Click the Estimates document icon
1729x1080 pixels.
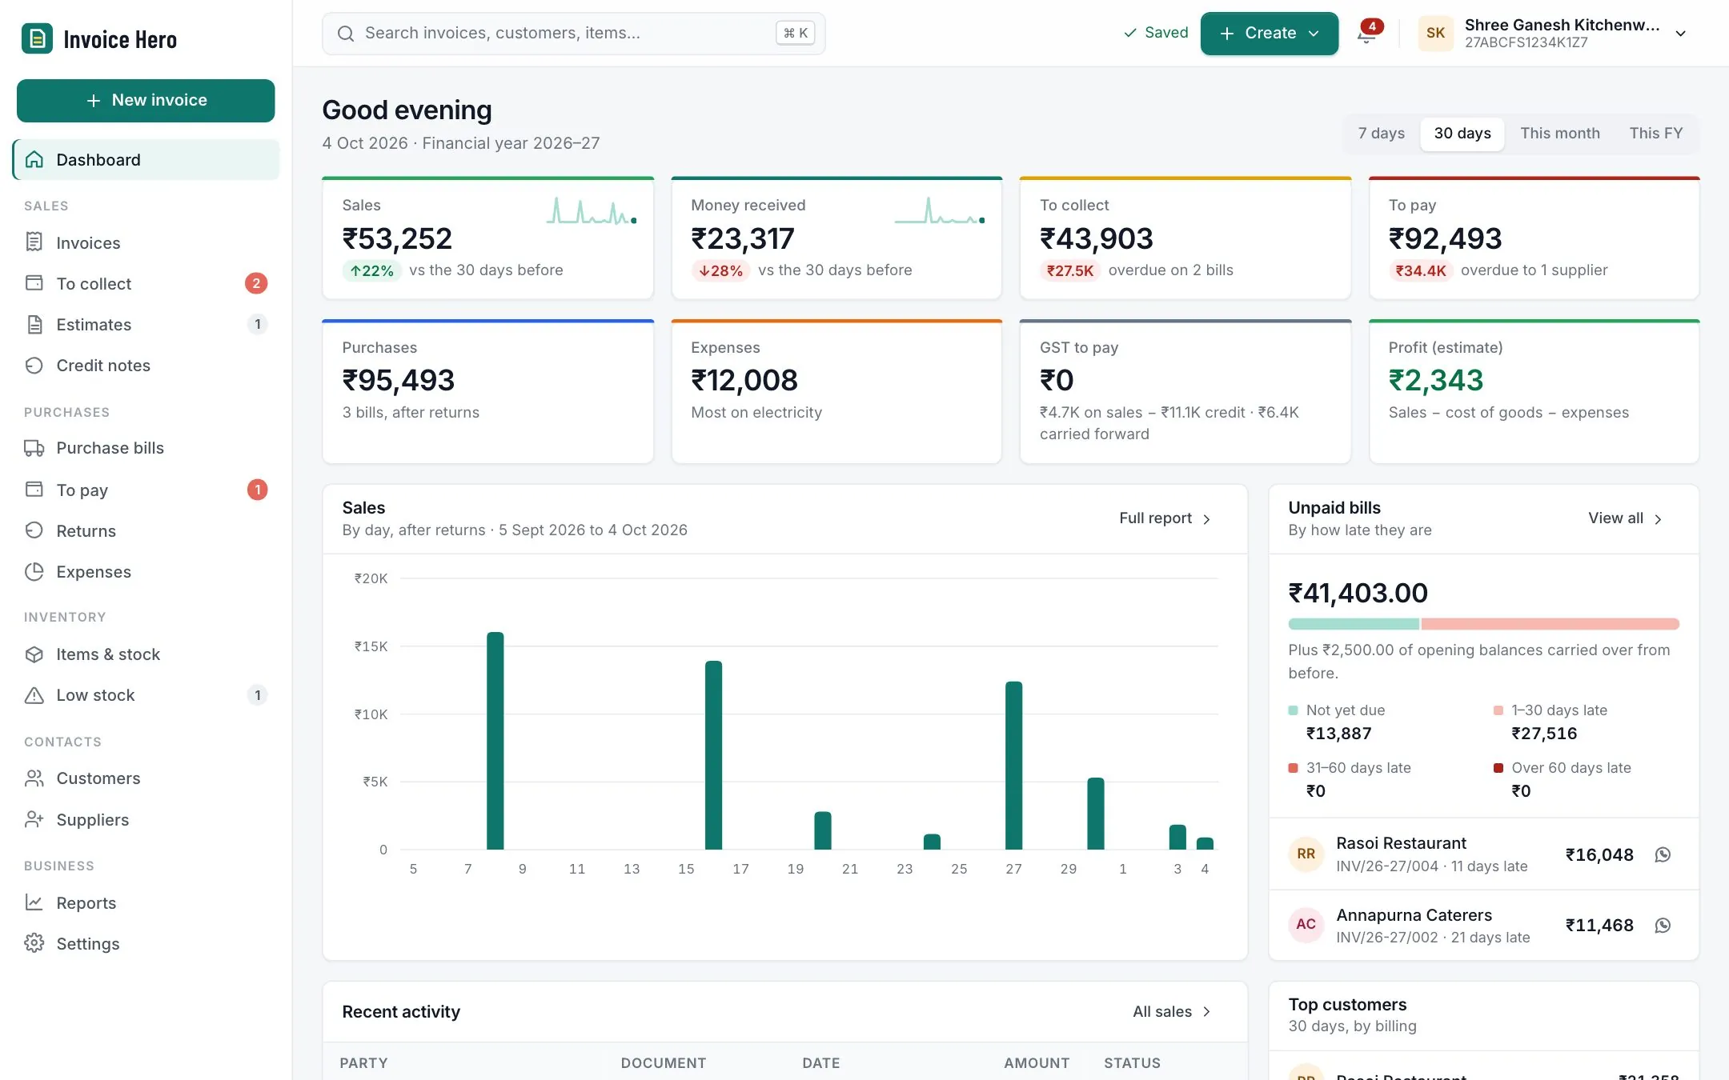[x=34, y=324]
